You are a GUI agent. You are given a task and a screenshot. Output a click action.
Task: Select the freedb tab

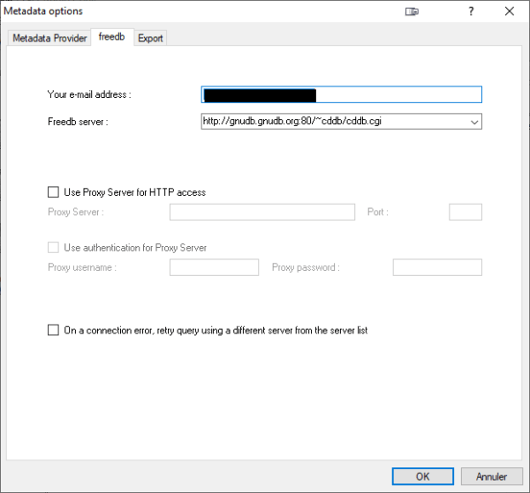(x=112, y=37)
